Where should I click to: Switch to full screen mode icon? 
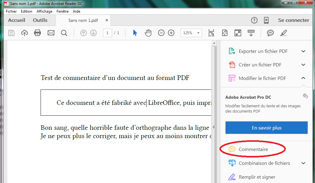click(x=238, y=33)
